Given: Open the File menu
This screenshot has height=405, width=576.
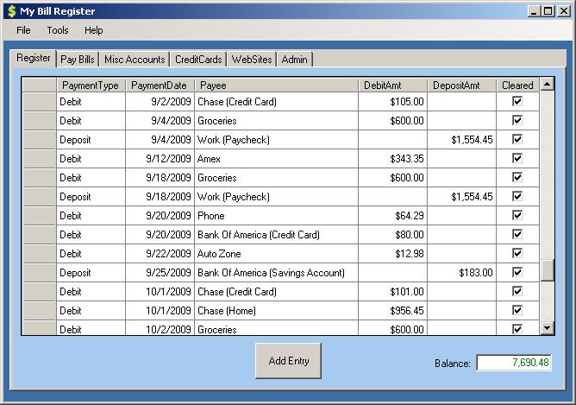Looking at the screenshot, I should [x=23, y=30].
